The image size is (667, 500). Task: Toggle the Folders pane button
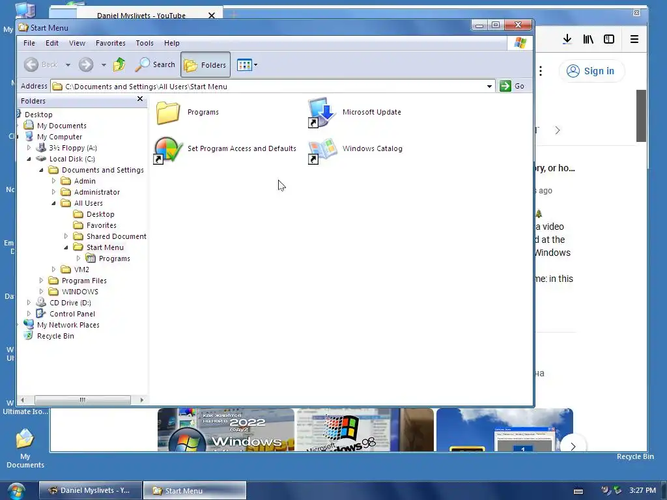tap(205, 64)
